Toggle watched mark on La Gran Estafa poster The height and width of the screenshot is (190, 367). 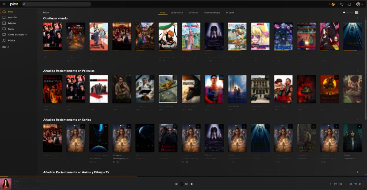point(60,77)
